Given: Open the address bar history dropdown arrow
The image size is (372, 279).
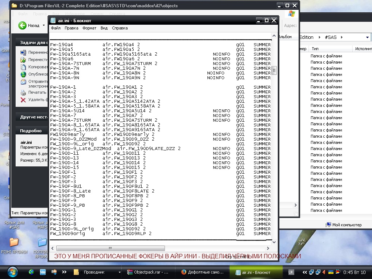Looking at the screenshot, I should (367, 37).
